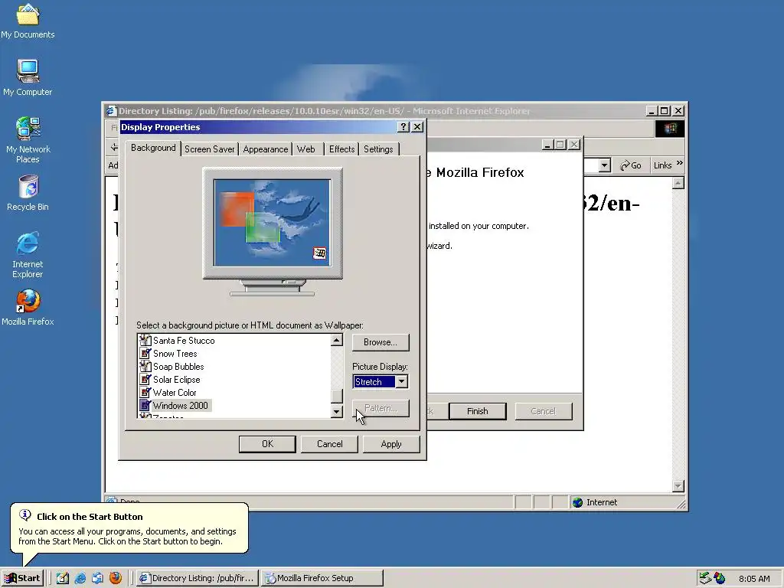Select the Background tab
784x588 pixels.
coord(153,148)
